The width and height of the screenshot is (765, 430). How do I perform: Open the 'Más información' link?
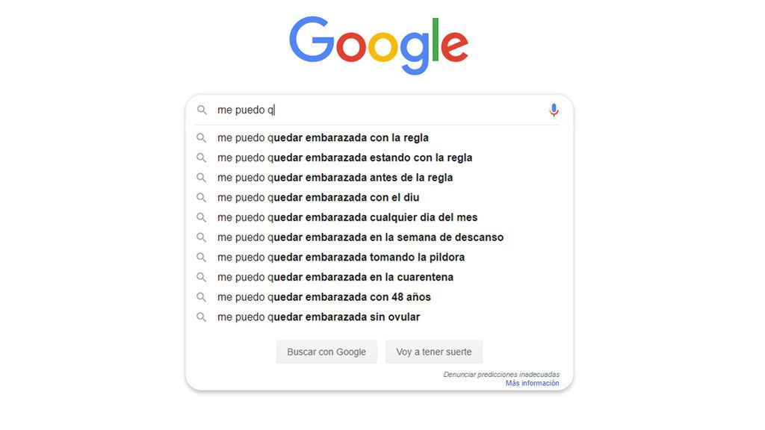coord(532,384)
